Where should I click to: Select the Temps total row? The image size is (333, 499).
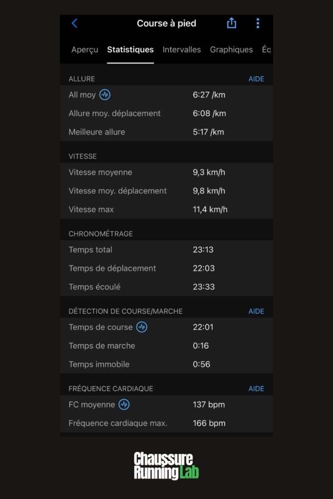(166, 249)
